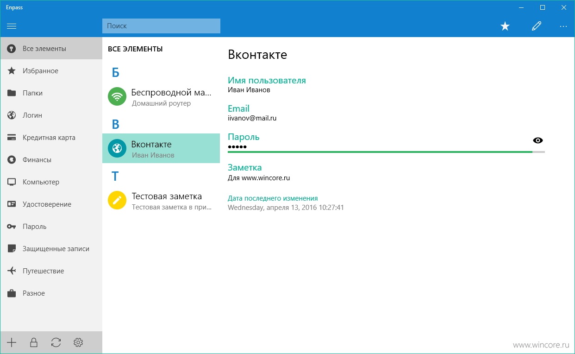
Task: Click the Пароль field label in details
Action: pos(244,137)
